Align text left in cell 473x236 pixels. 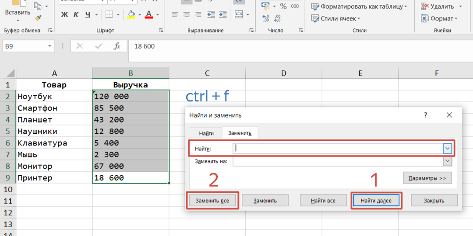point(175,14)
